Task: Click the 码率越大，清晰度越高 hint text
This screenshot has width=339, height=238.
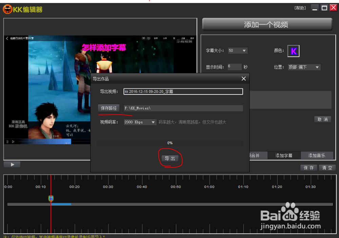Action: tap(192, 122)
